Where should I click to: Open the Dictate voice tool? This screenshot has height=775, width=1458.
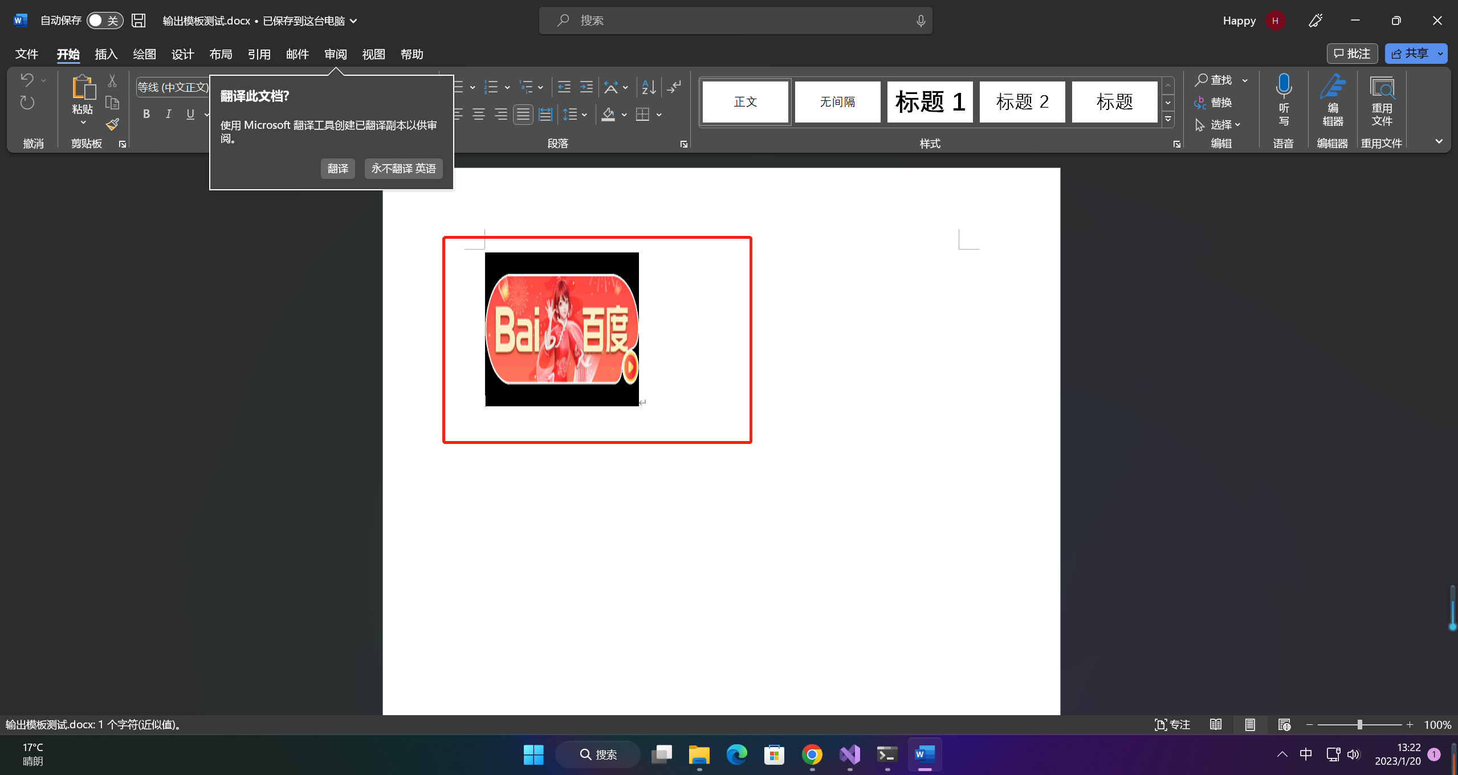(x=1283, y=100)
